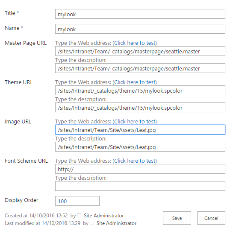Edit the Image URL description field
The width and height of the screenshot is (242, 234).
point(140,147)
